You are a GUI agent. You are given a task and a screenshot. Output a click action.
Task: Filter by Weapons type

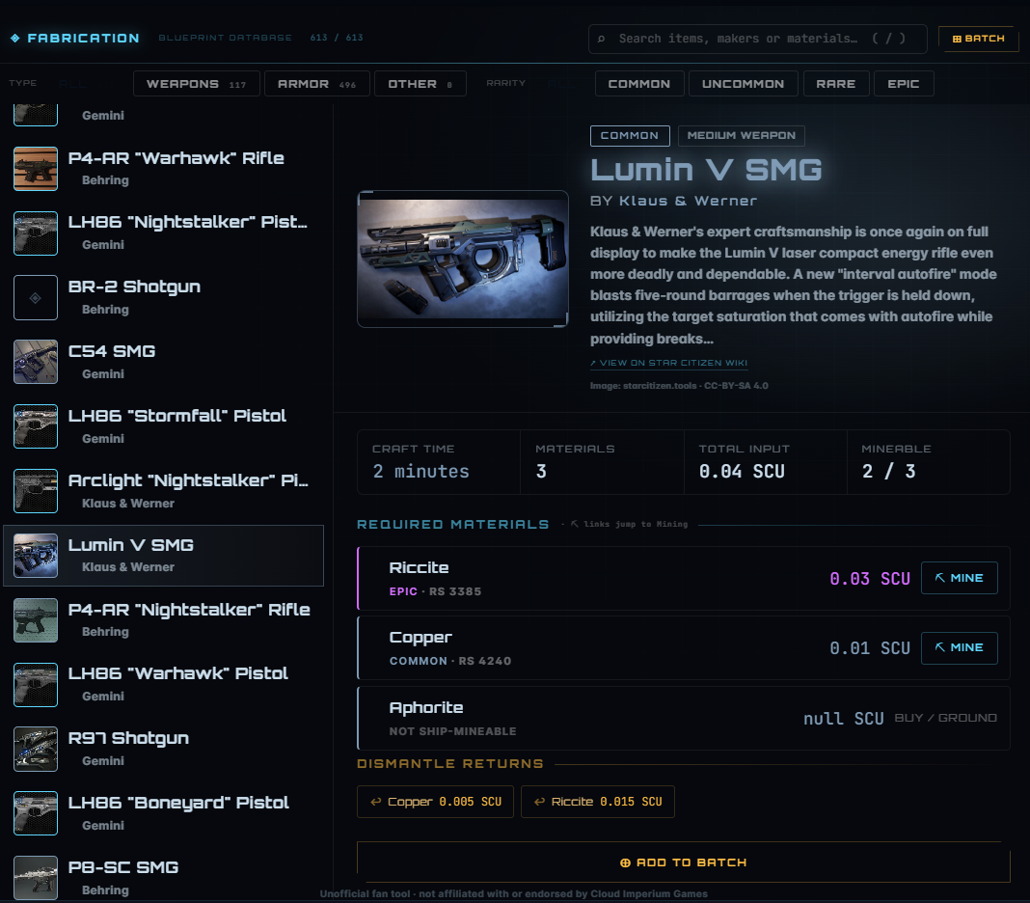coord(197,84)
